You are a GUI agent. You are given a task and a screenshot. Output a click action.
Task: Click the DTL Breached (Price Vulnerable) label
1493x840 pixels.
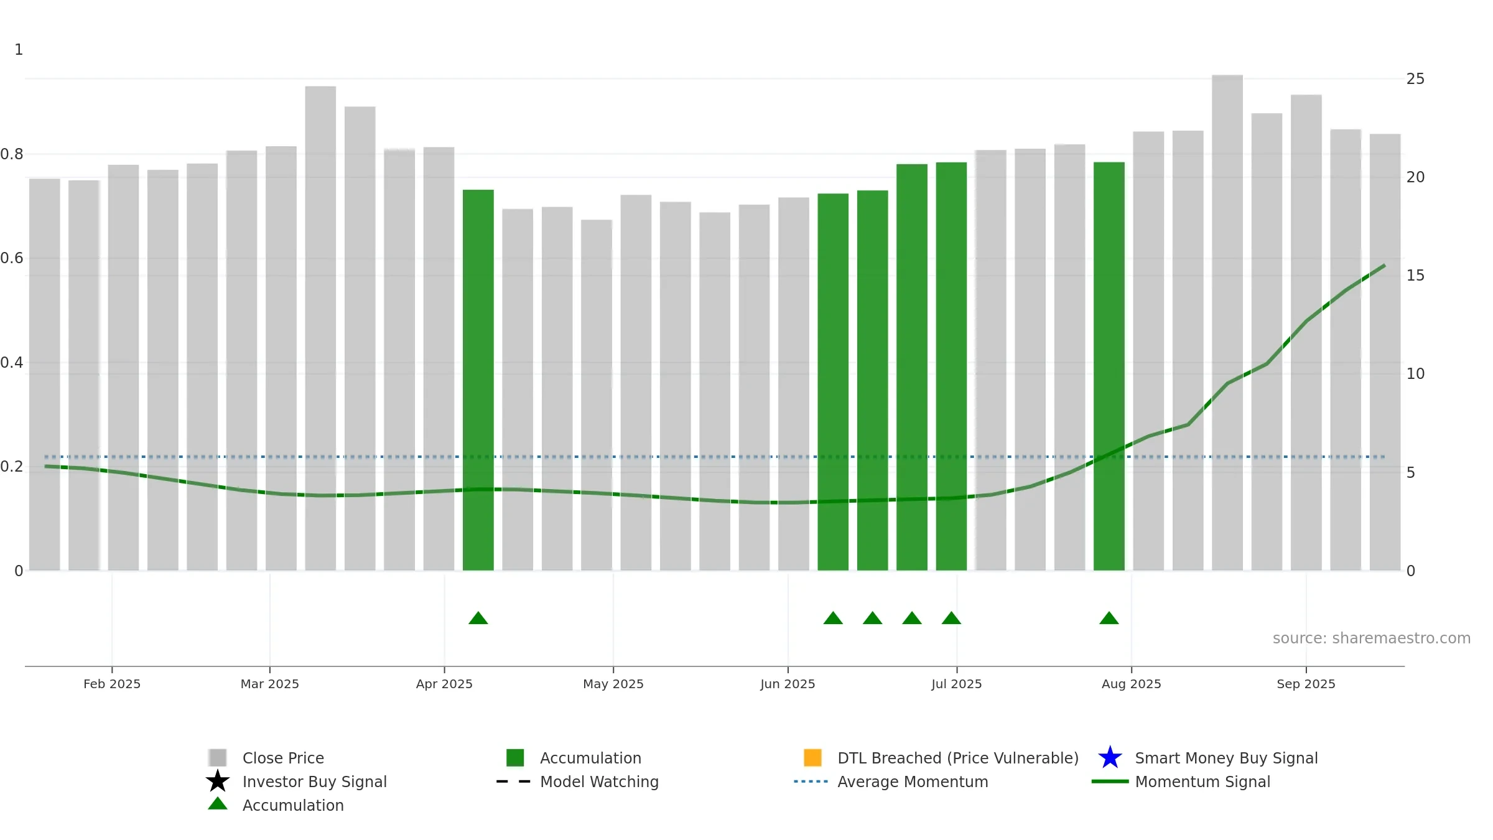(x=958, y=758)
